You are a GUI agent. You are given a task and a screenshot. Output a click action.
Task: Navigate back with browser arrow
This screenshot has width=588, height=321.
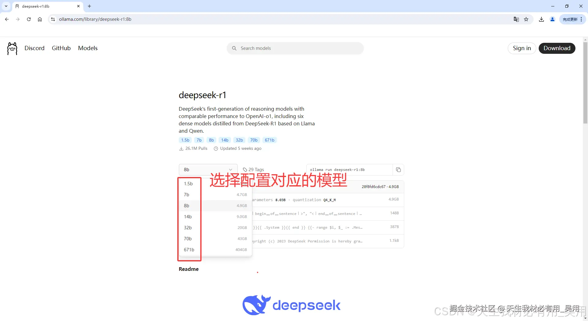tap(7, 19)
